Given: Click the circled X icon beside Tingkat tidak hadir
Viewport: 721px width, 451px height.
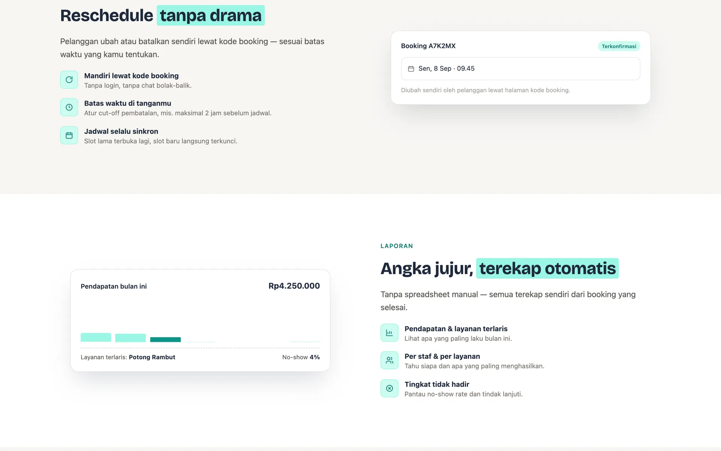Looking at the screenshot, I should [x=389, y=388].
